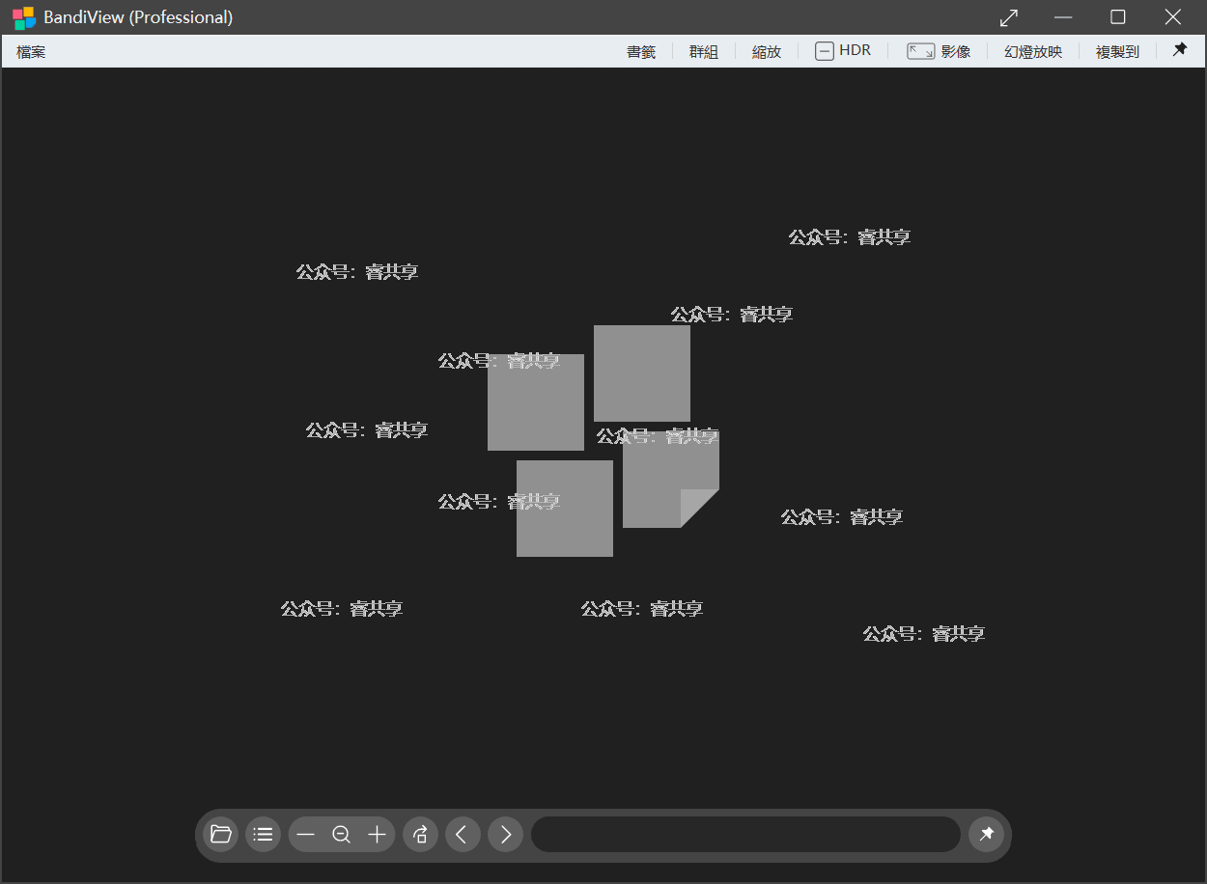The height and width of the screenshot is (884, 1207).
Task: Click the magnifier zoom reset icon
Action: tap(341, 835)
